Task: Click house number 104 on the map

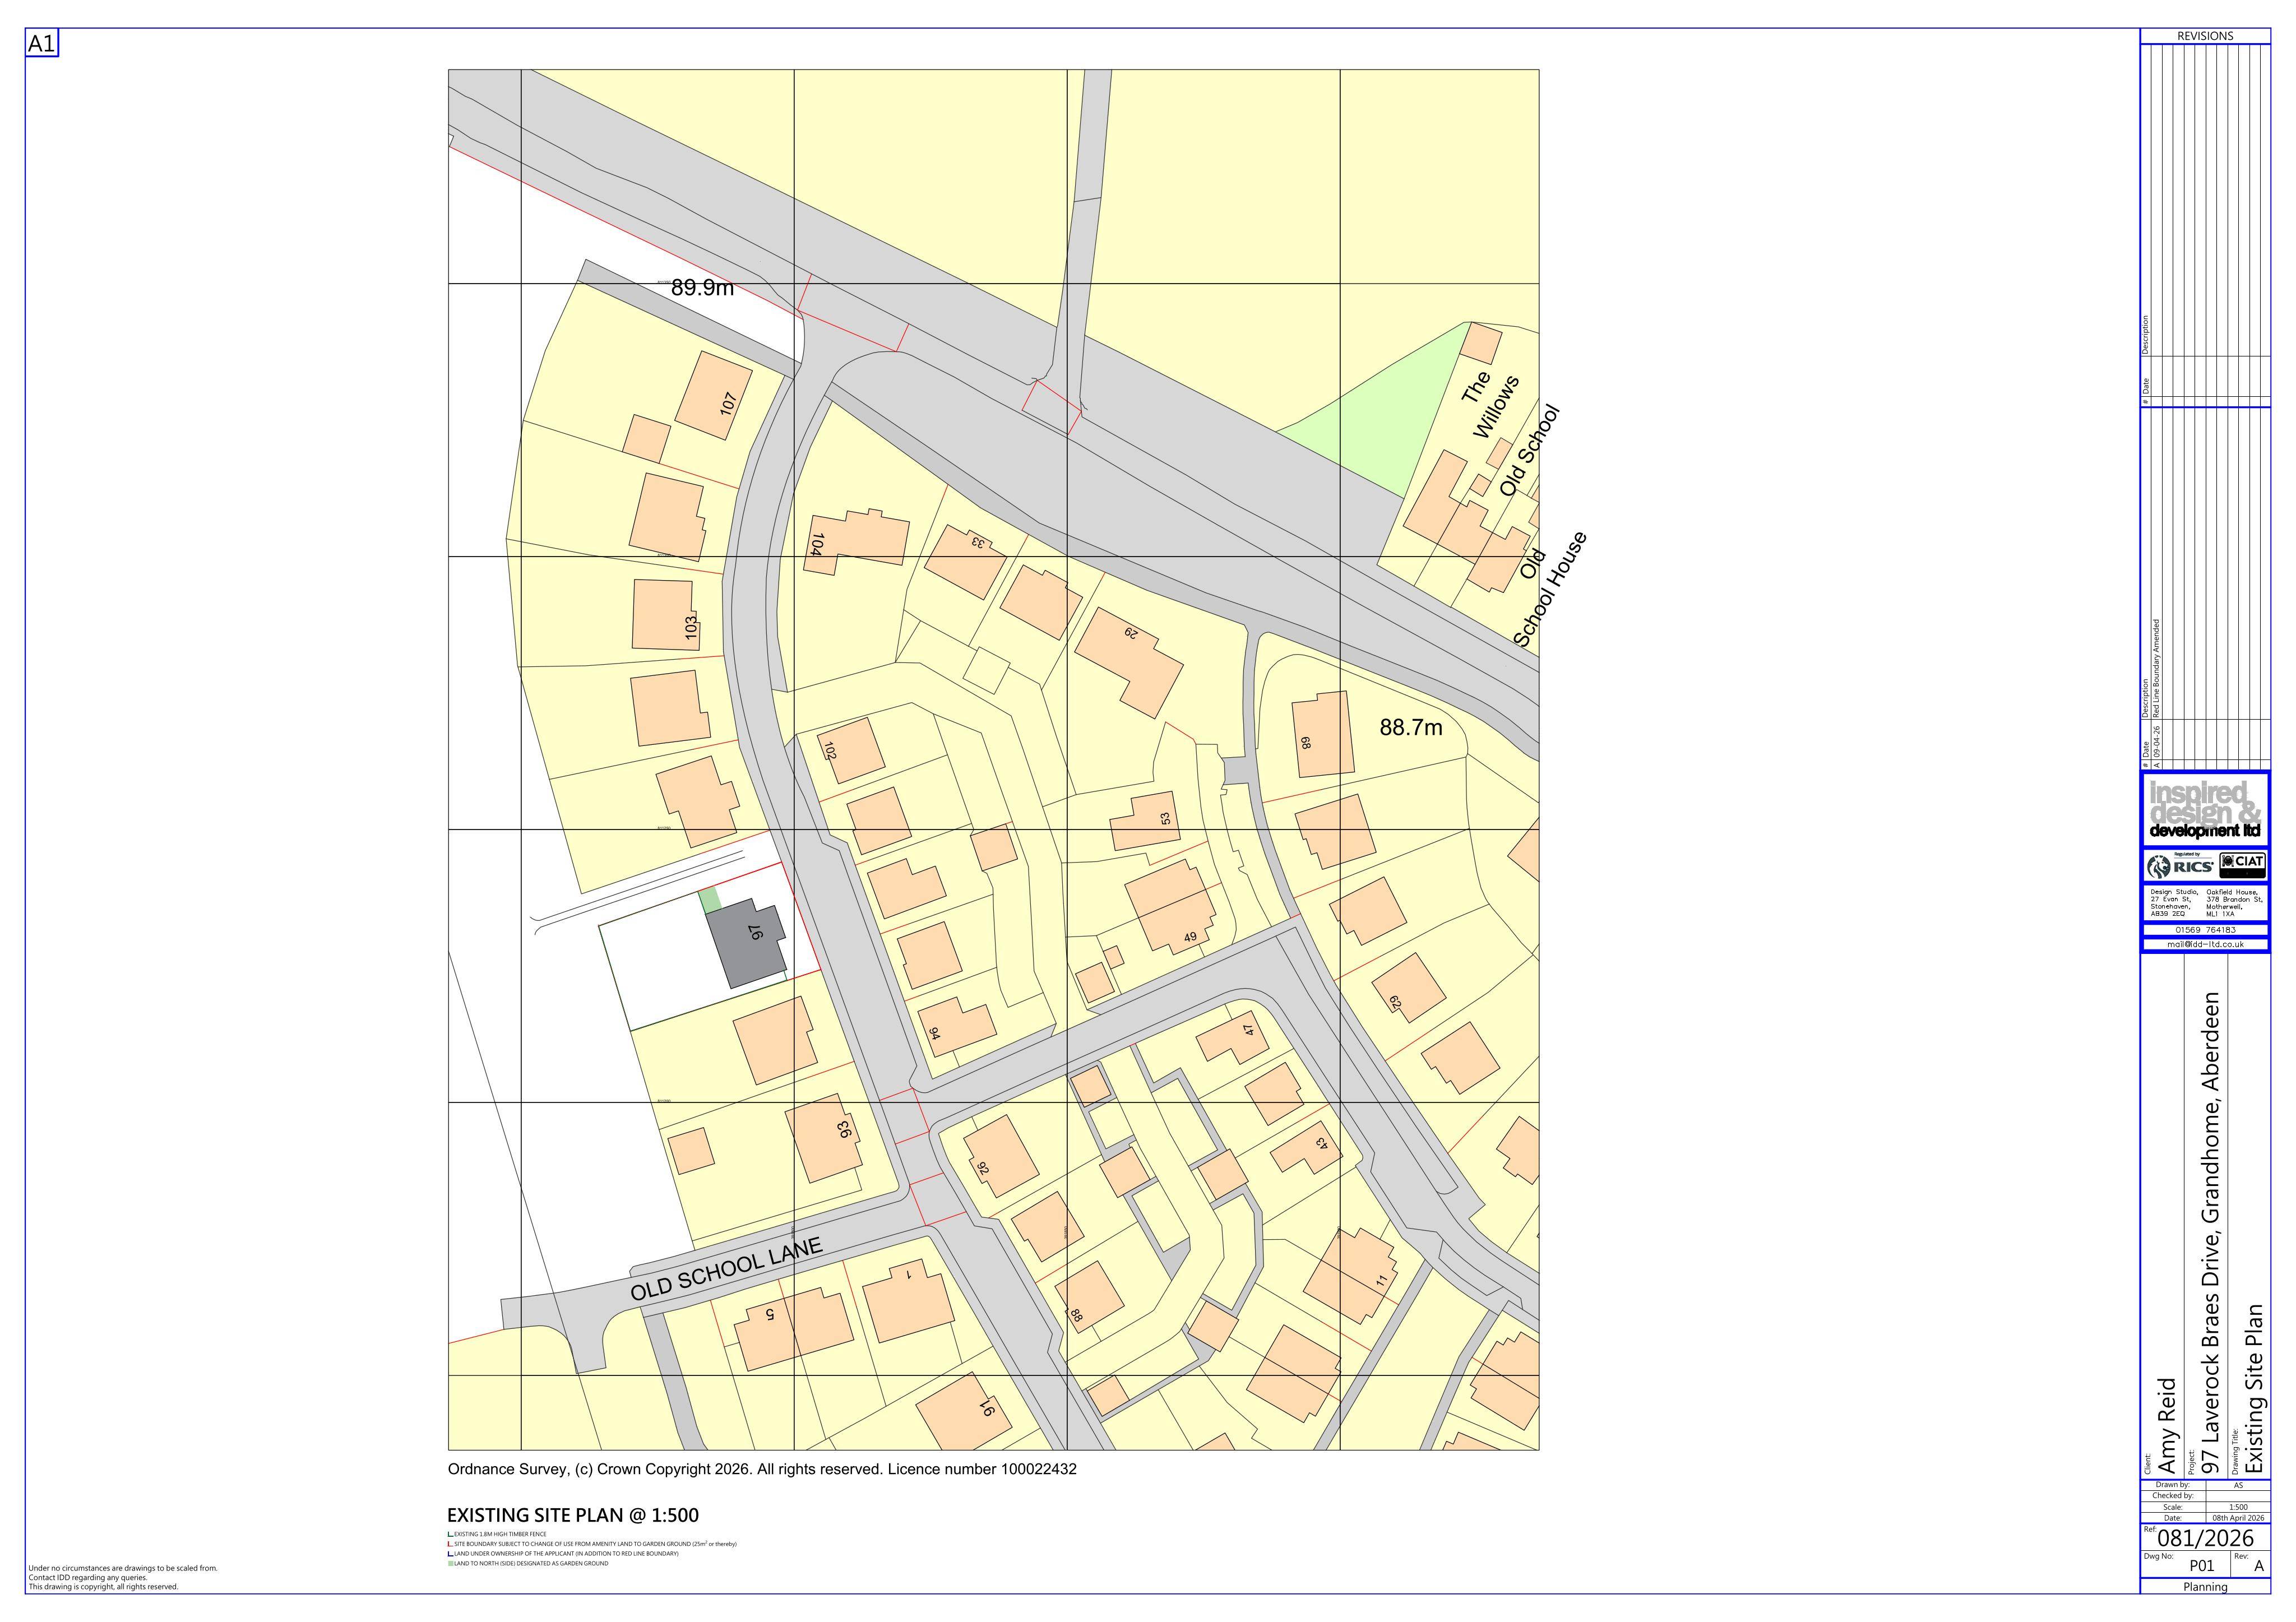Action: point(817,544)
